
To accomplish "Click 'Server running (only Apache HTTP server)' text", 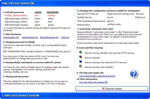I will [x=106, y=62].
